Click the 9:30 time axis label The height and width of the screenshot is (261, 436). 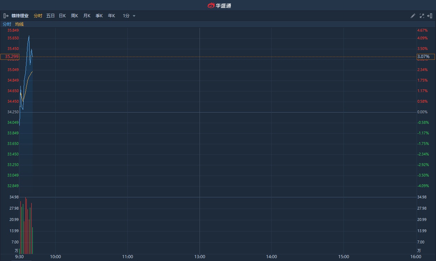pyautogui.click(x=19, y=257)
